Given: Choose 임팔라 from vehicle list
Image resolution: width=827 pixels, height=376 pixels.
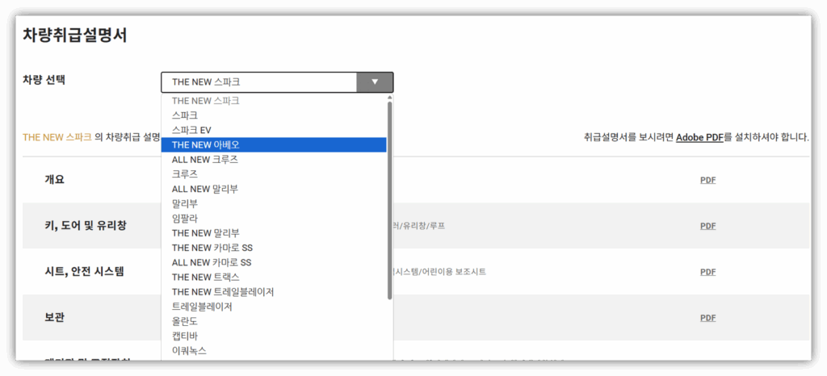Looking at the screenshot, I should tap(274, 218).
